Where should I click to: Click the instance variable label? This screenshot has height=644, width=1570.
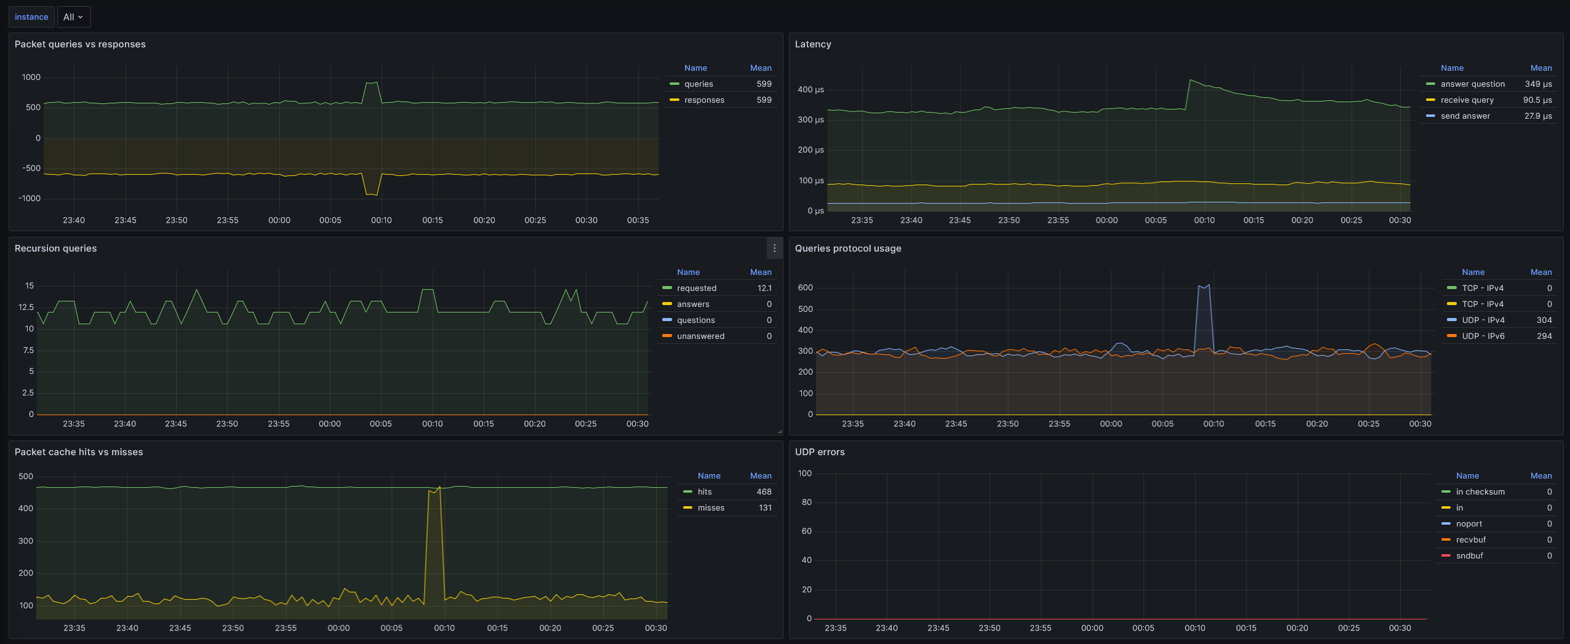coord(31,17)
